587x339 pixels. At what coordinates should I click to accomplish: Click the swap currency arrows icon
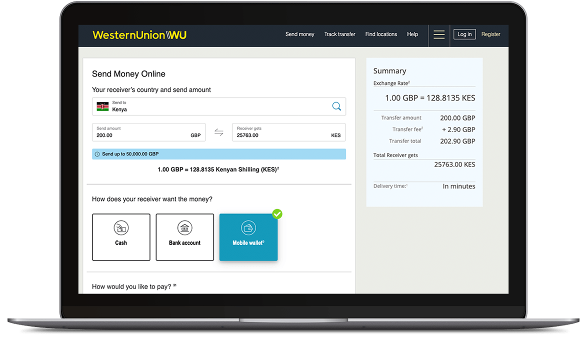point(219,132)
